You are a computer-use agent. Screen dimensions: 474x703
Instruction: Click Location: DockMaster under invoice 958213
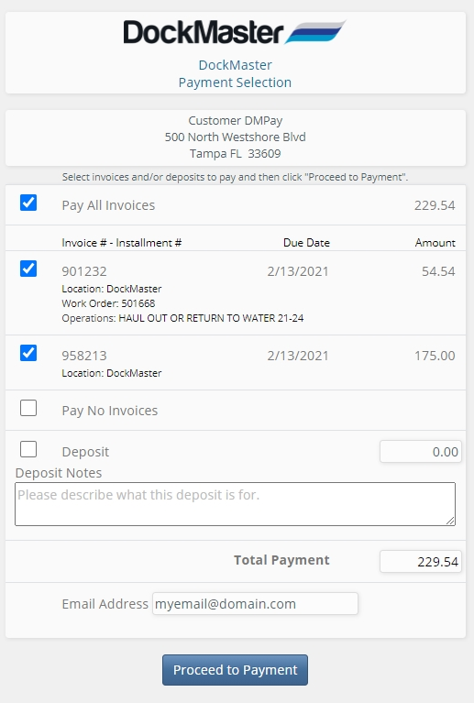tap(112, 373)
